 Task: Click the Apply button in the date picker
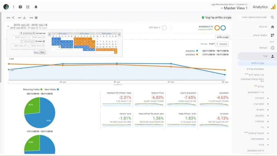(42, 52)
